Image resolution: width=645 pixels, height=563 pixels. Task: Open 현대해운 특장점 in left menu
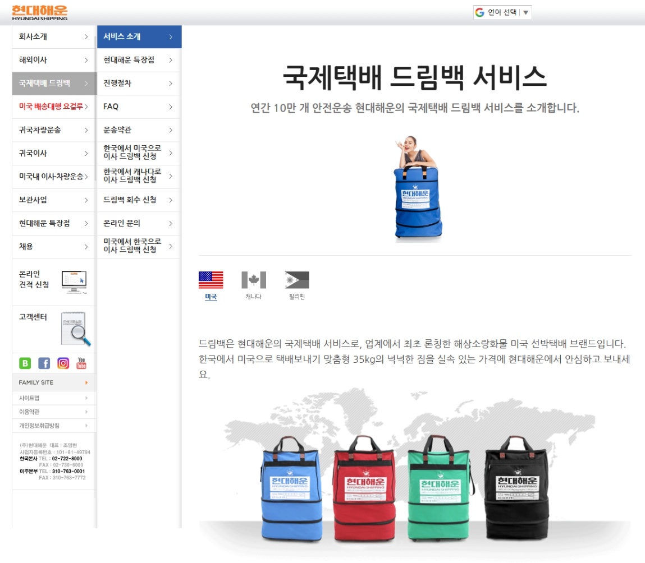tap(53, 224)
